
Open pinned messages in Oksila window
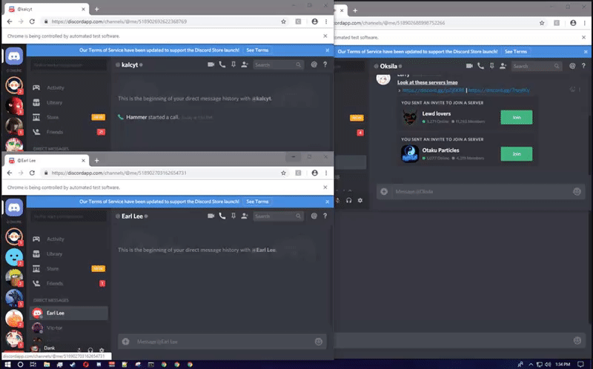[491, 66]
